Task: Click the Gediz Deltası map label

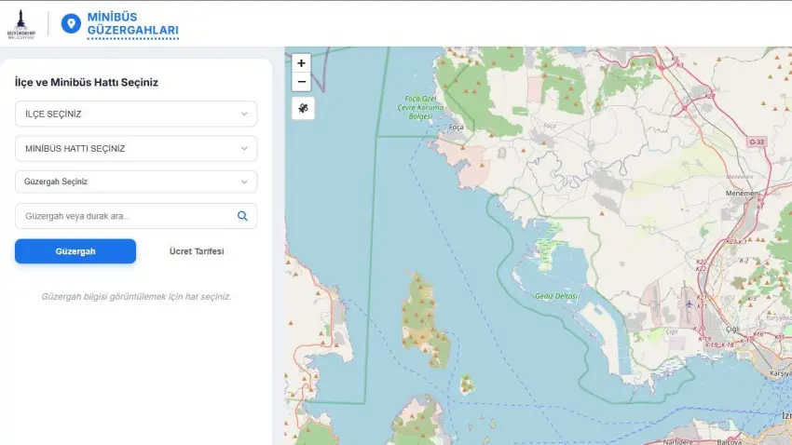Action: point(556,296)
